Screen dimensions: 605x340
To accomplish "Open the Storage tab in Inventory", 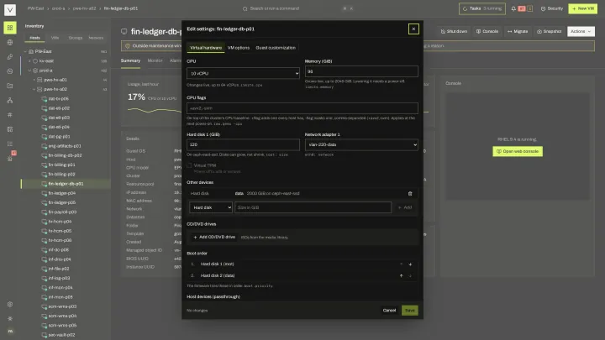I will coord(76,38).
